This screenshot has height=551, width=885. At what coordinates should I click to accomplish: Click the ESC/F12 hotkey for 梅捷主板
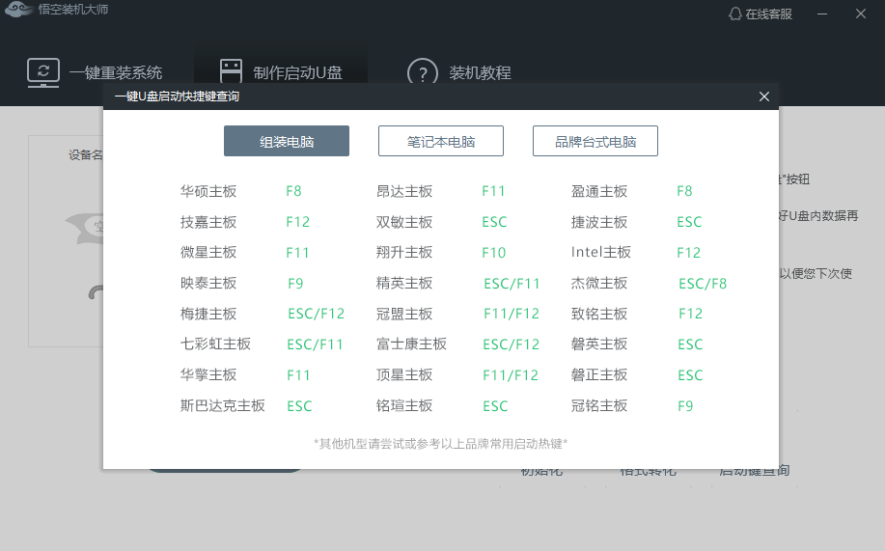pos(317,314)
